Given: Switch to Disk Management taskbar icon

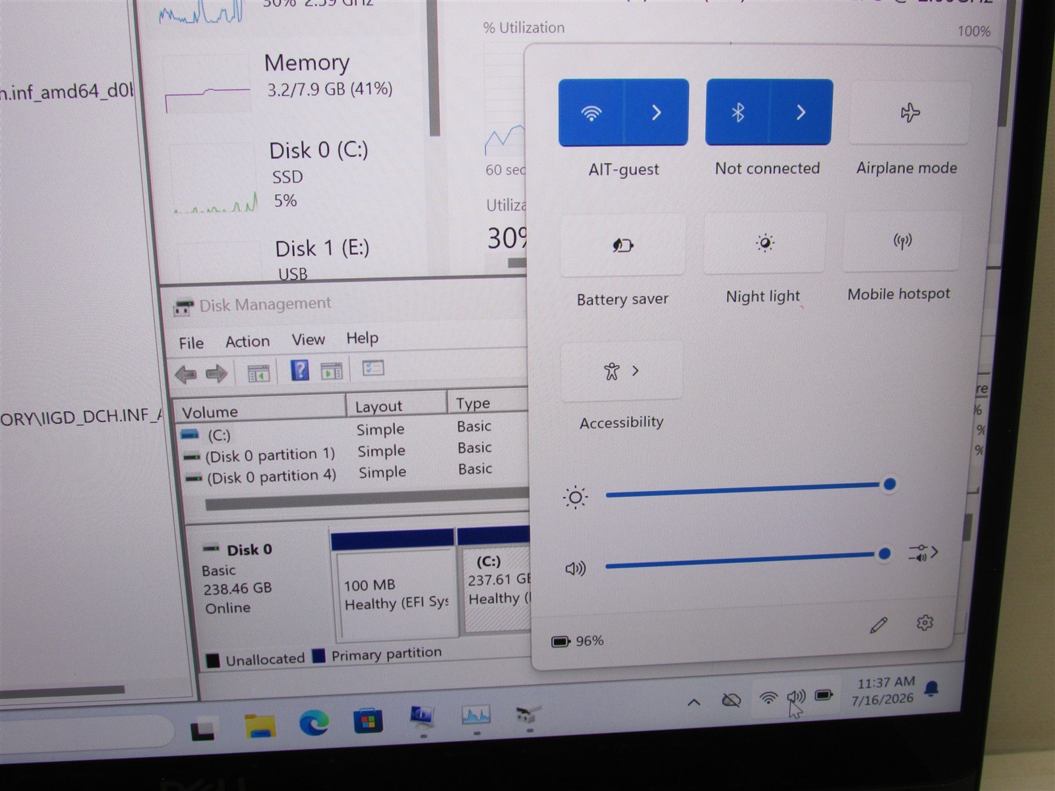Looking at the screenshot, I should (528, 715).
